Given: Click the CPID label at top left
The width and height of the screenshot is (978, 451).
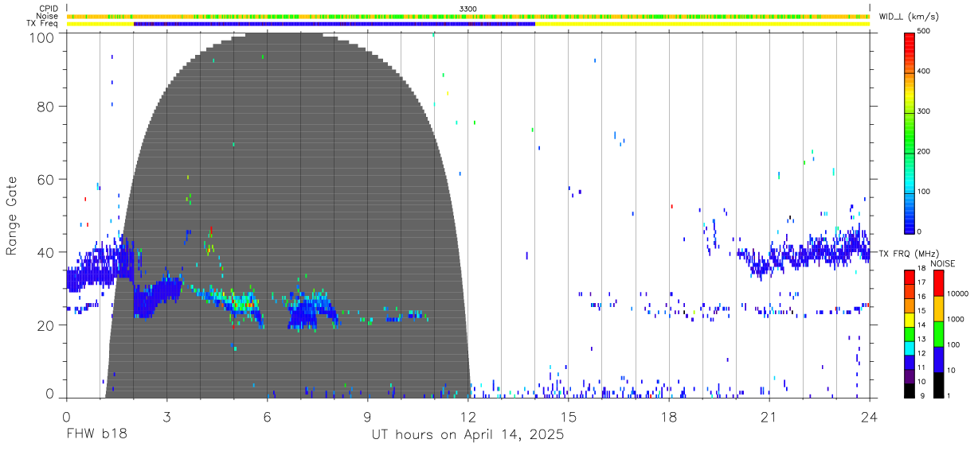Looking at the screenshot, I should (x=47, y=9).
